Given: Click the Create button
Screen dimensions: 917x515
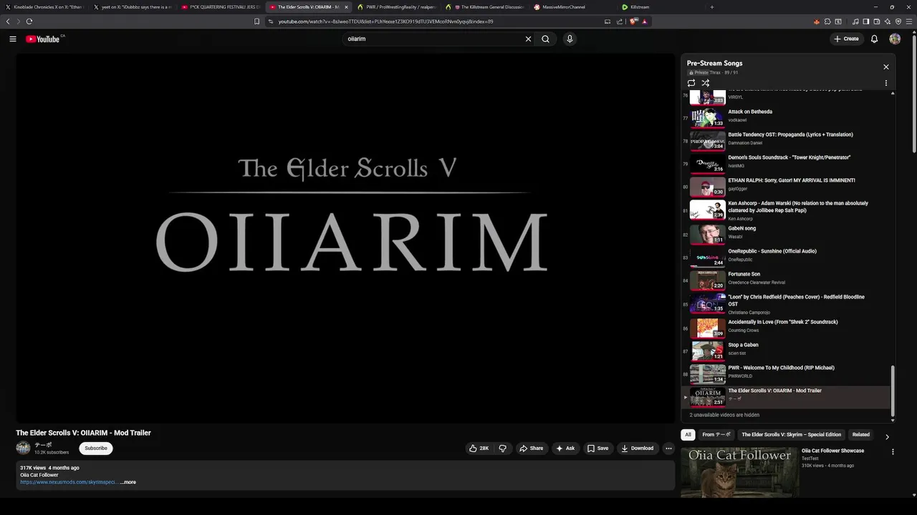Looking at the screenshot, I should click(x=846, y=39).
